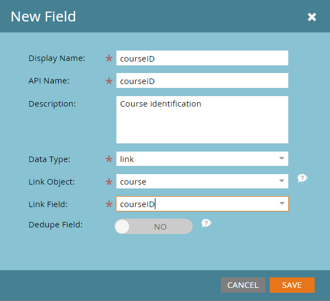Click the Description label
The width and height of the screenshot is (330, 301).
pos(52,104)
